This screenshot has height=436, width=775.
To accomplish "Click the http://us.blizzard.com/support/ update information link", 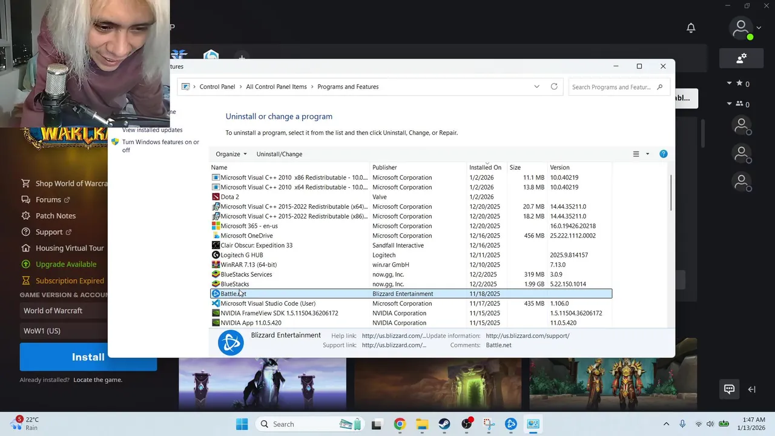I will tap(527, 335).
